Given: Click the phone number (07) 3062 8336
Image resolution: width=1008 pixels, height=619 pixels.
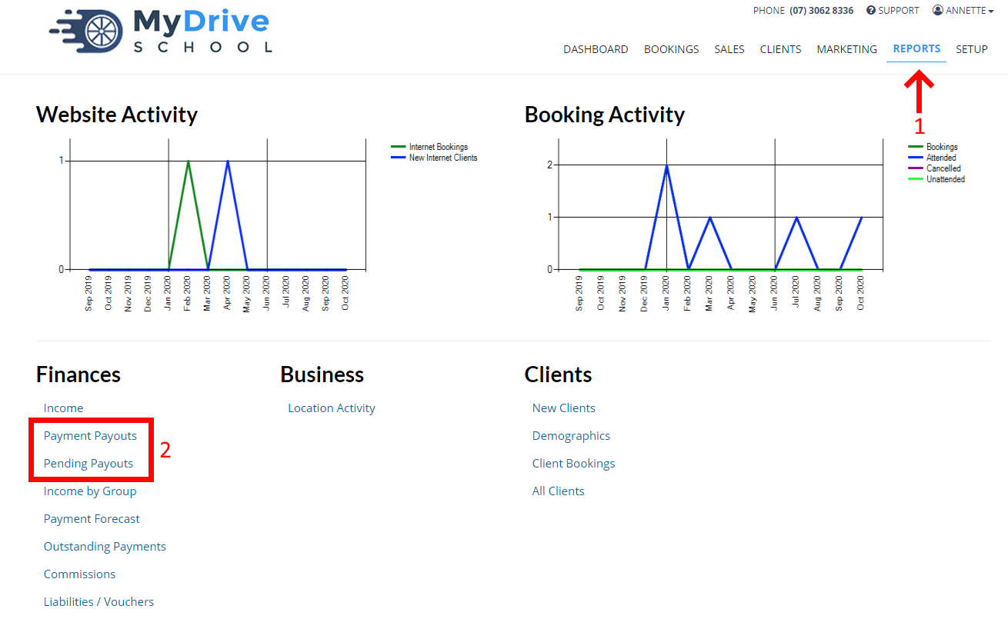Looking at the screenshot, I should (821, 11).
